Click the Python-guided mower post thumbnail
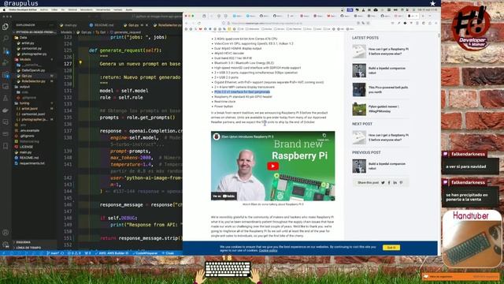This screenshot has width=504, height=284. click(359, 109)
